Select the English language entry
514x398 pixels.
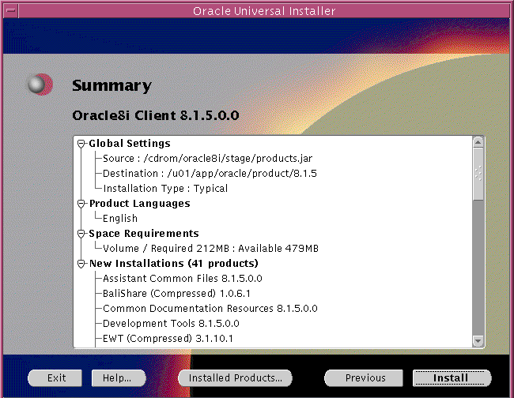(120, 219)
